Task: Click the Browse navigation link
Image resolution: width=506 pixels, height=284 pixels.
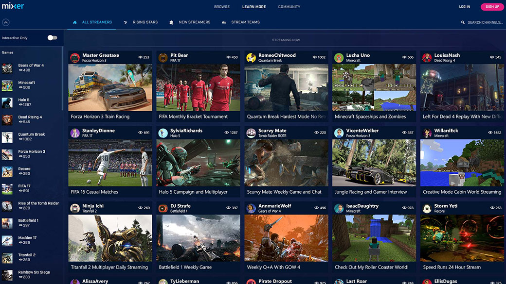Action: click(222, 7)
